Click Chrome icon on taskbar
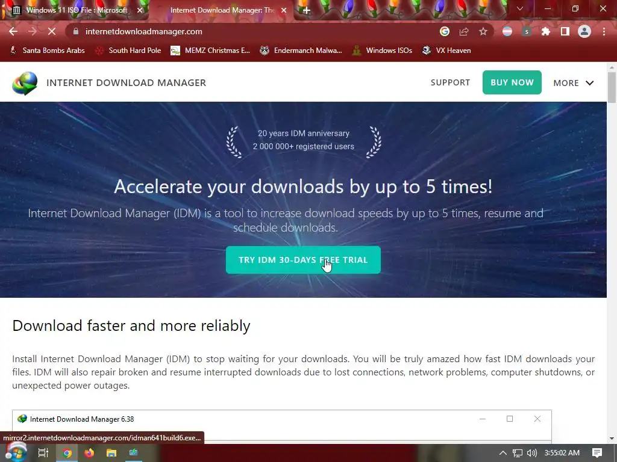Viewport: 617px width, 462px height. pos(67,453)
